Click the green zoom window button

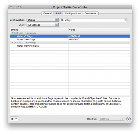[19, 7]
